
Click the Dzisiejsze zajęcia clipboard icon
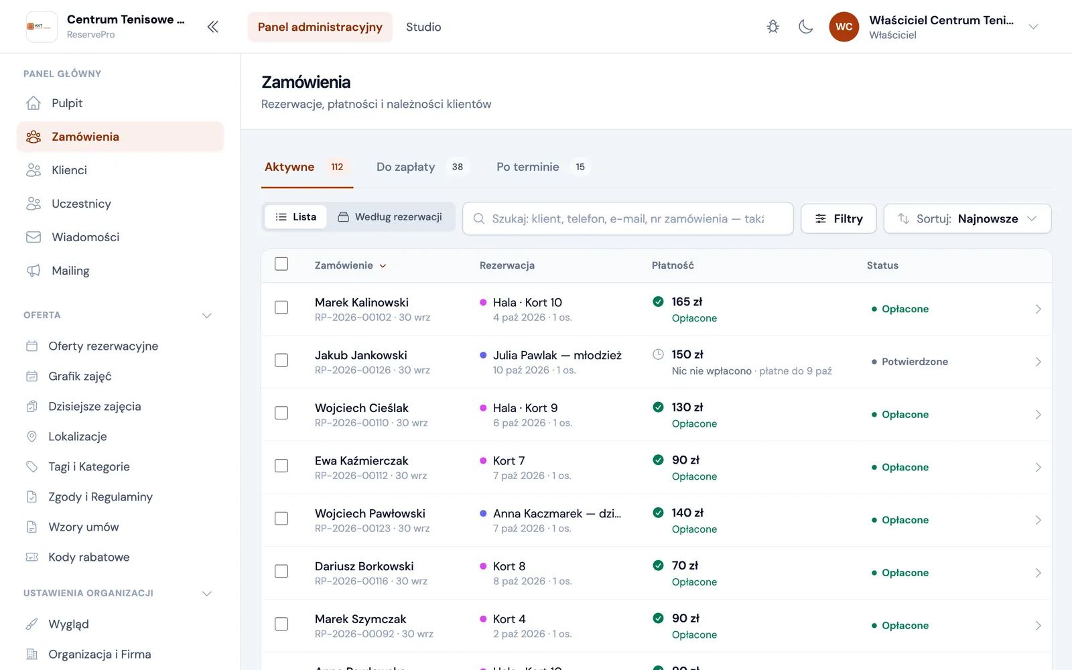point(31,407)
